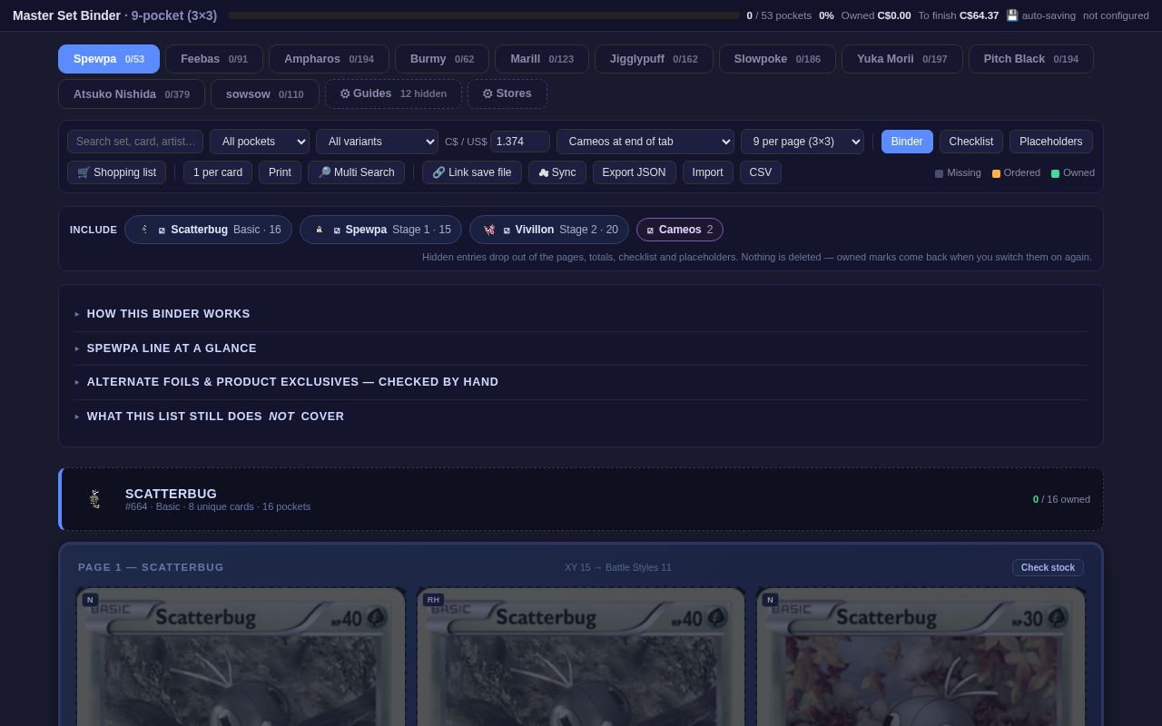Switch to the Pitch Black tab
Viewport: 1162px width, 726px height.
[x=1031, y=59]
